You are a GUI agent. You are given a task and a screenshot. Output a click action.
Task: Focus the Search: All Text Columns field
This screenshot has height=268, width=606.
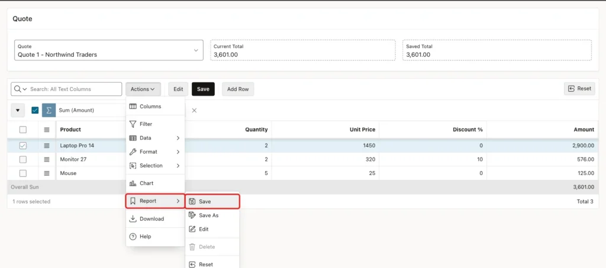(75, 89)
